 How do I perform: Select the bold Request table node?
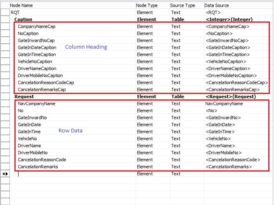(x=24, y=97)
